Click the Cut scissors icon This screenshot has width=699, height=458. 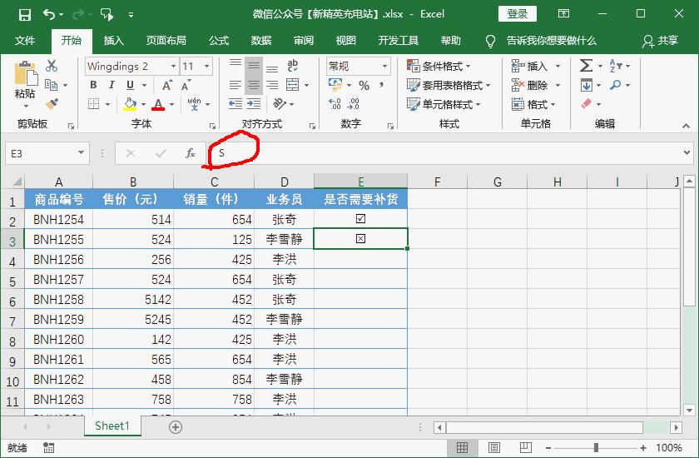[52, 66]
